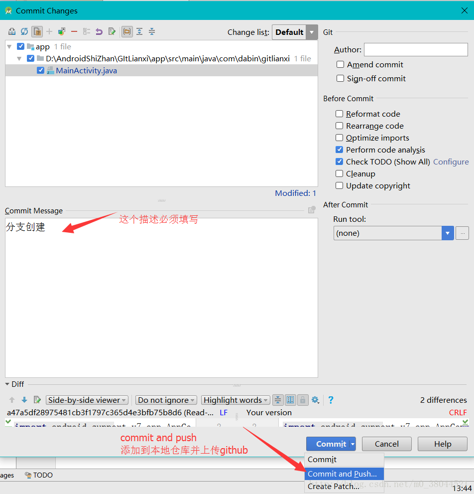Click the lock icon in Diff toolbar
Image resolution: width=474 pixels, height=494 pixels.
coord(302,400)
